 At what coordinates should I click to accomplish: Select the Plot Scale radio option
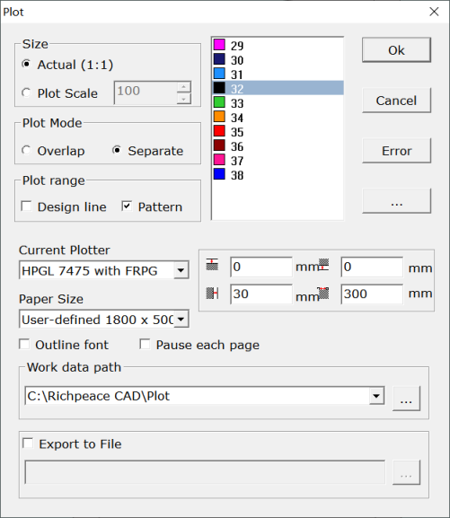pos(26,92)
